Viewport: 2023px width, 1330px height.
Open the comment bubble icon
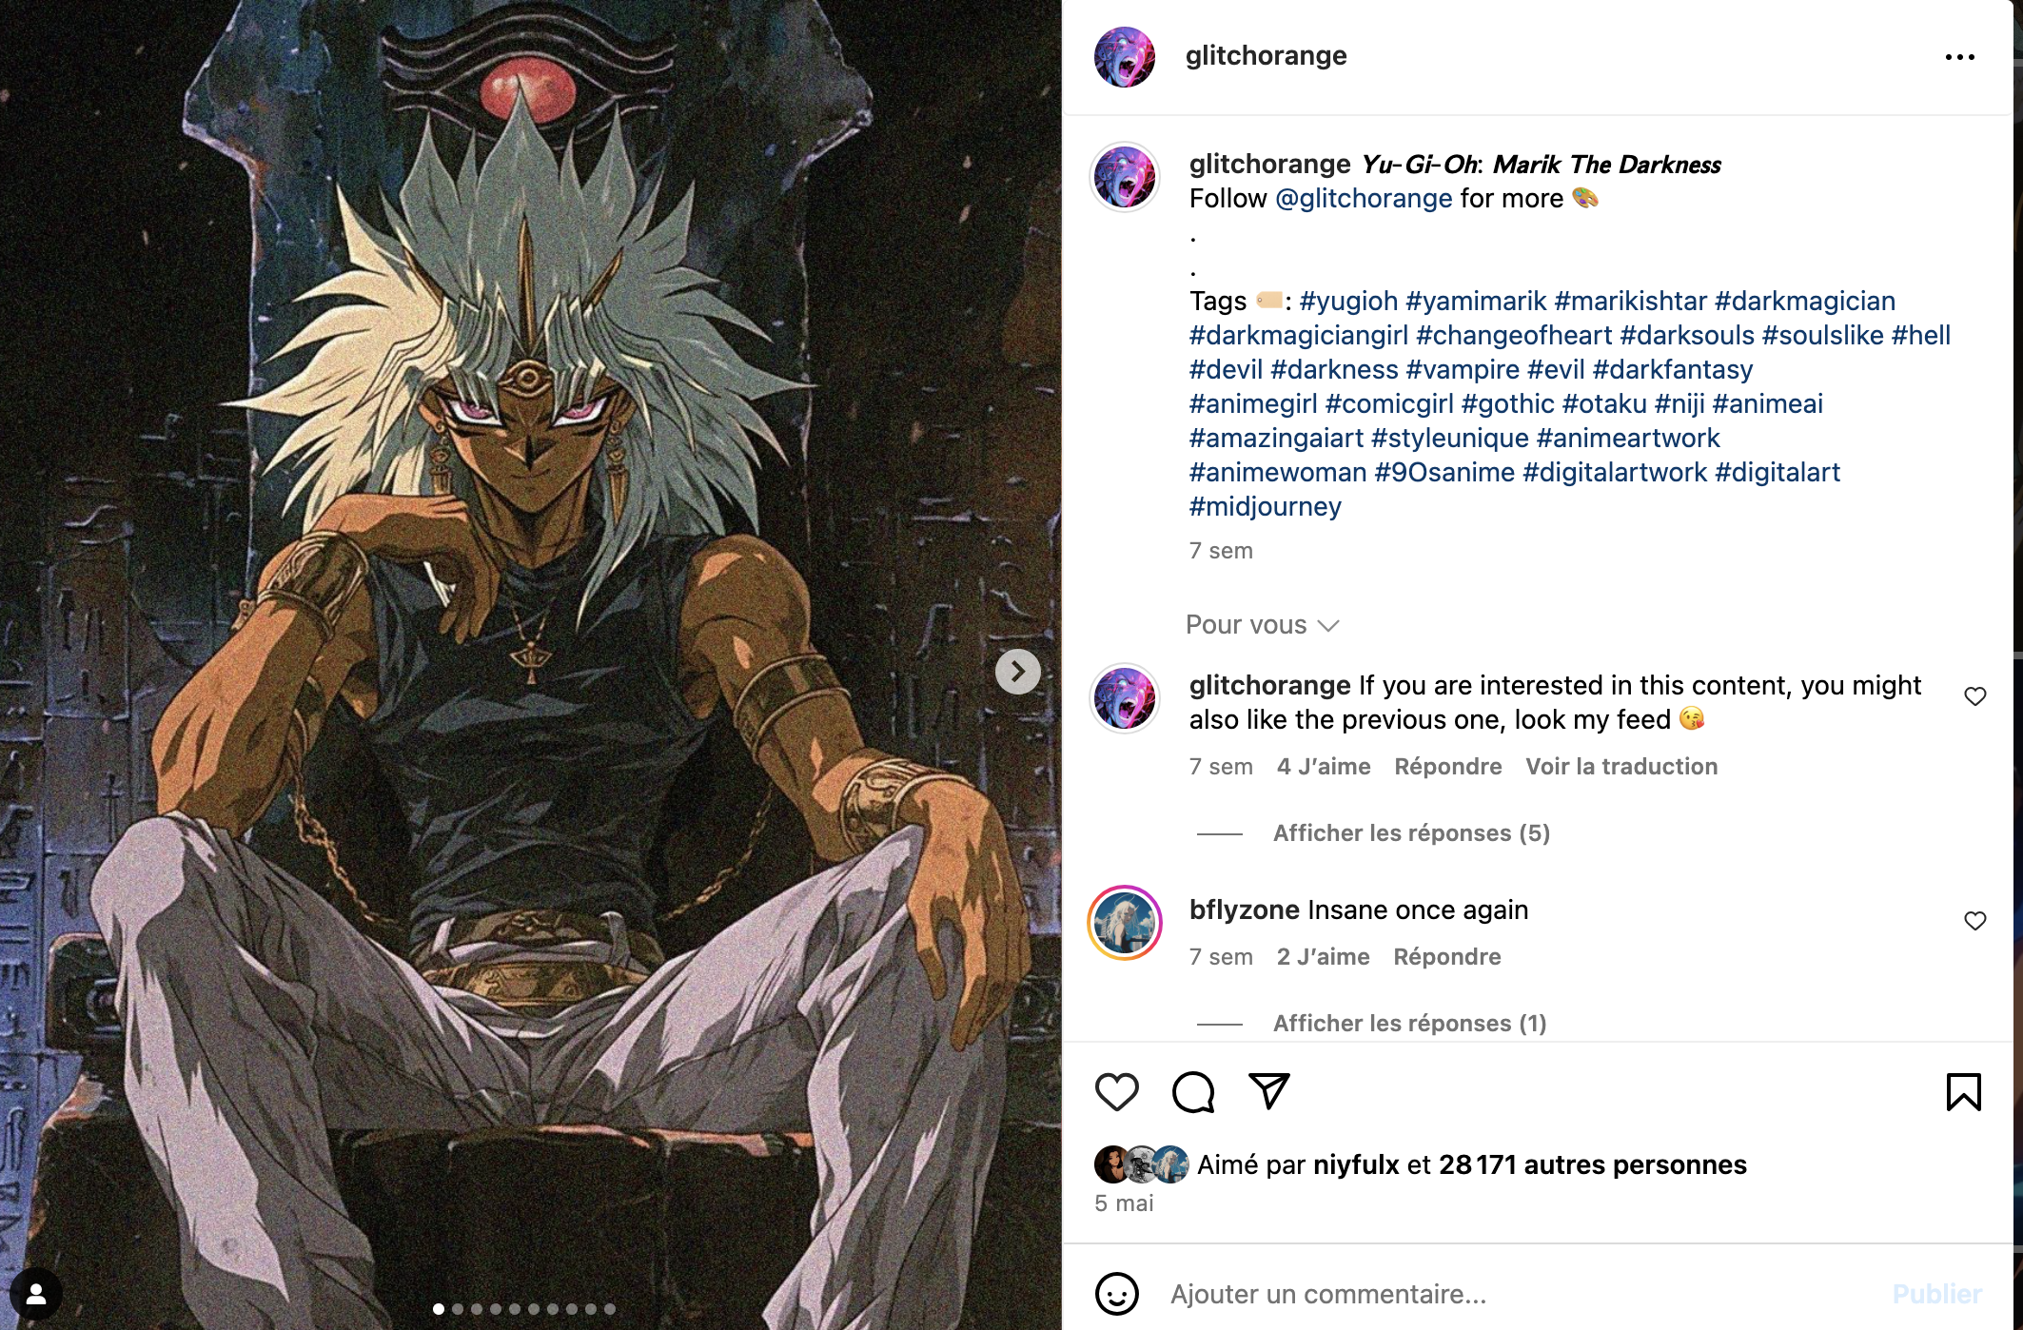tap(1193, 1091)
